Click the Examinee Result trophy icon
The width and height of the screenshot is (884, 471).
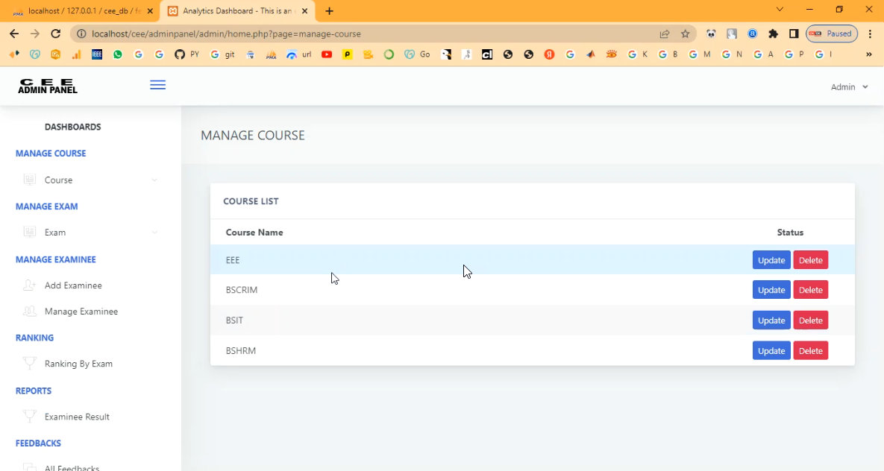pos(30,417)
